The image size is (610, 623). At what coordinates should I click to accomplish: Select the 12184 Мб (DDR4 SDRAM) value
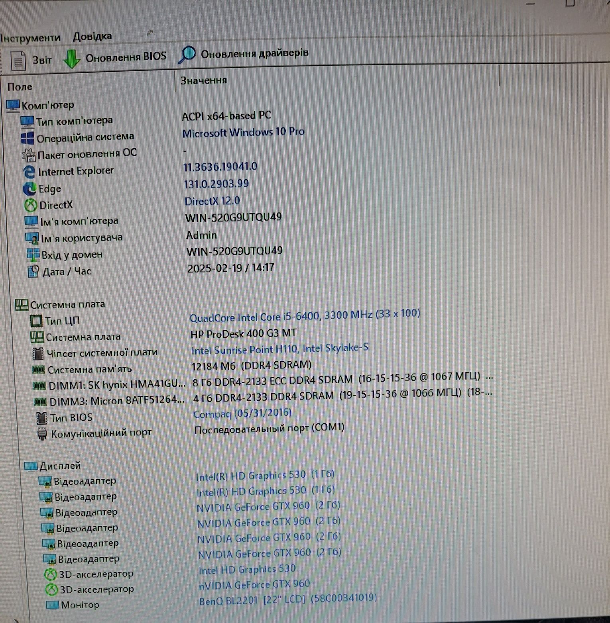tap(251, 365)
